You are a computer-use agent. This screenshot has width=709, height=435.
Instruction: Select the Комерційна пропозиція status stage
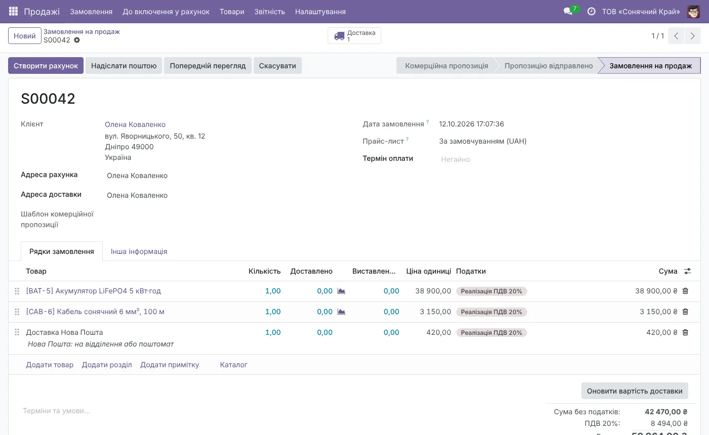click(x=446, y=66)
